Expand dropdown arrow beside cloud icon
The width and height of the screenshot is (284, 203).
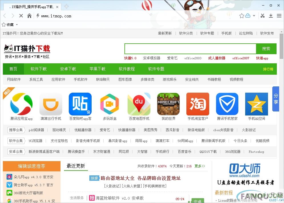point(254,16)
